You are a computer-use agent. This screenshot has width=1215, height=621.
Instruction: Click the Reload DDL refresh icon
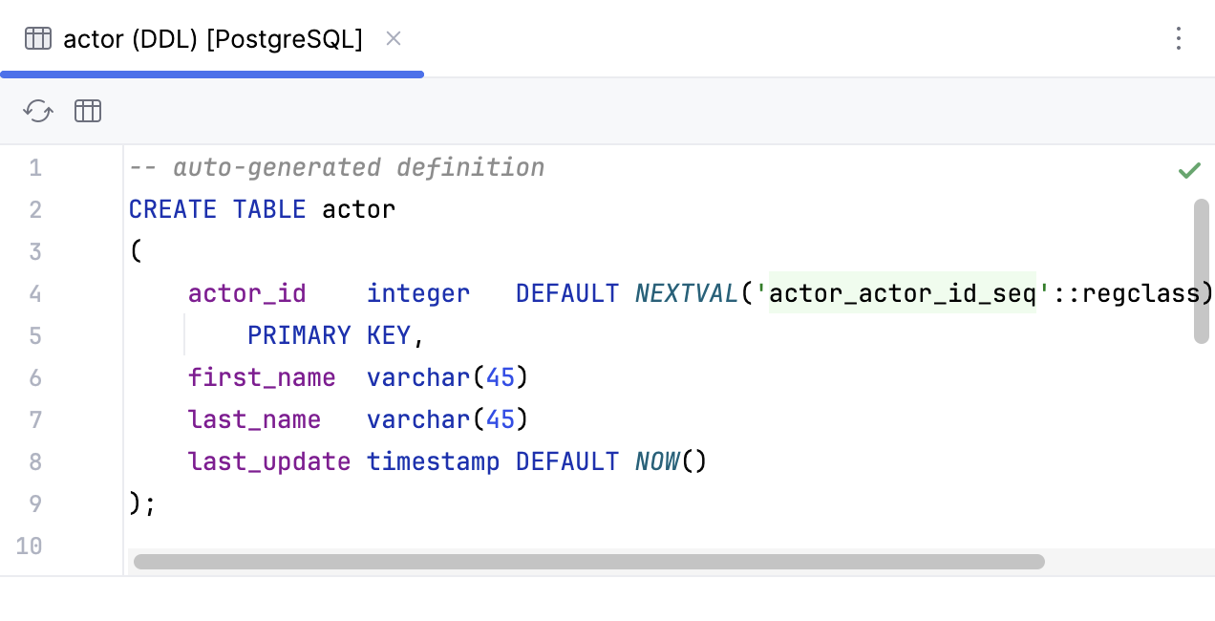tap(38, 111)
